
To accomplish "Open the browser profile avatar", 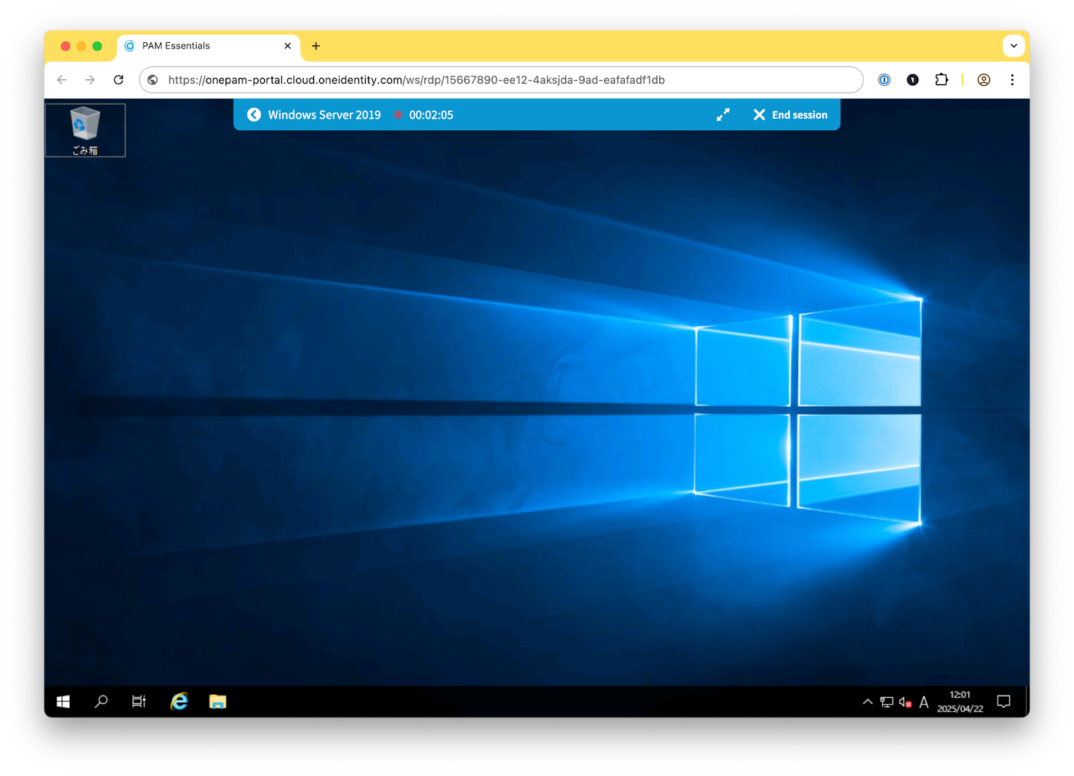I will point(983,80).
